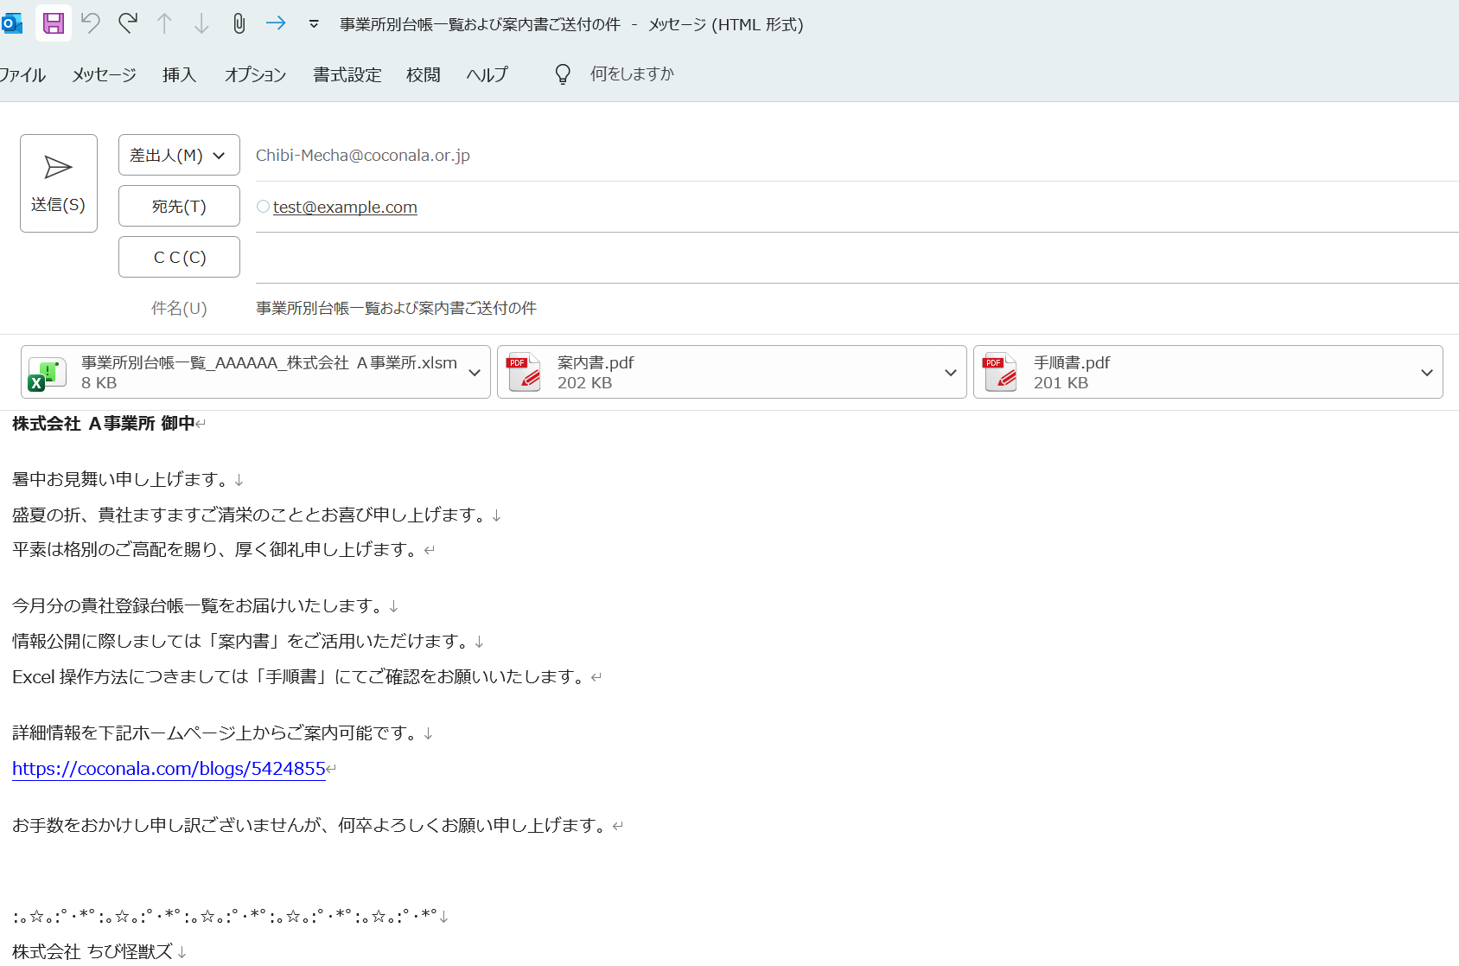
Task: Click the PDF icon of 案内書.pdf
Action: coord(525,373)
